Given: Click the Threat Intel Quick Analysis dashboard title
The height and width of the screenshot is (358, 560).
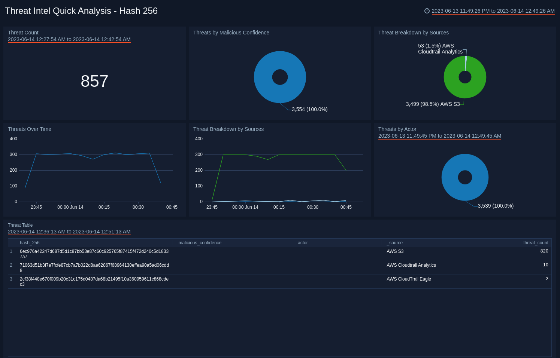Looking at the screenshot, I should (81, 11).
